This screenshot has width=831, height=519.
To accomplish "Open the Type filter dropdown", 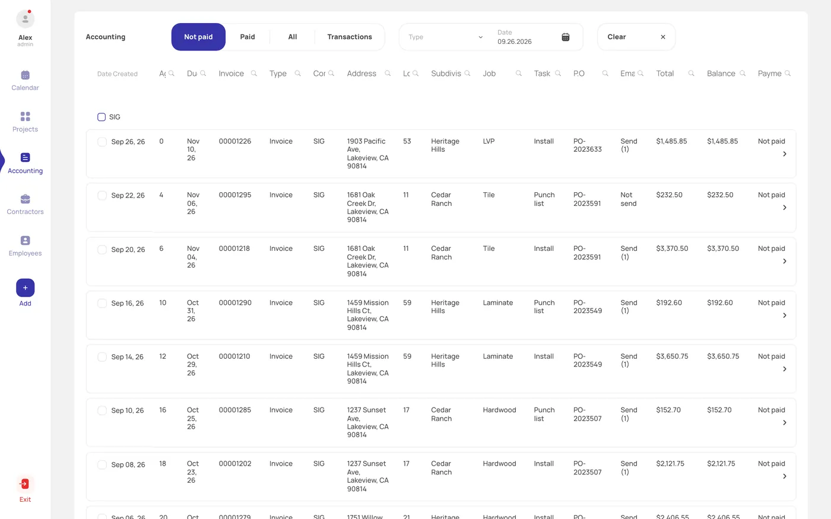I will (x=446, y=37).
